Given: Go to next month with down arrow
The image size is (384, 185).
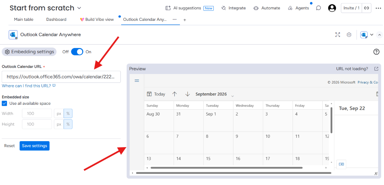Looking at the screenshot, I should (187, 94).
